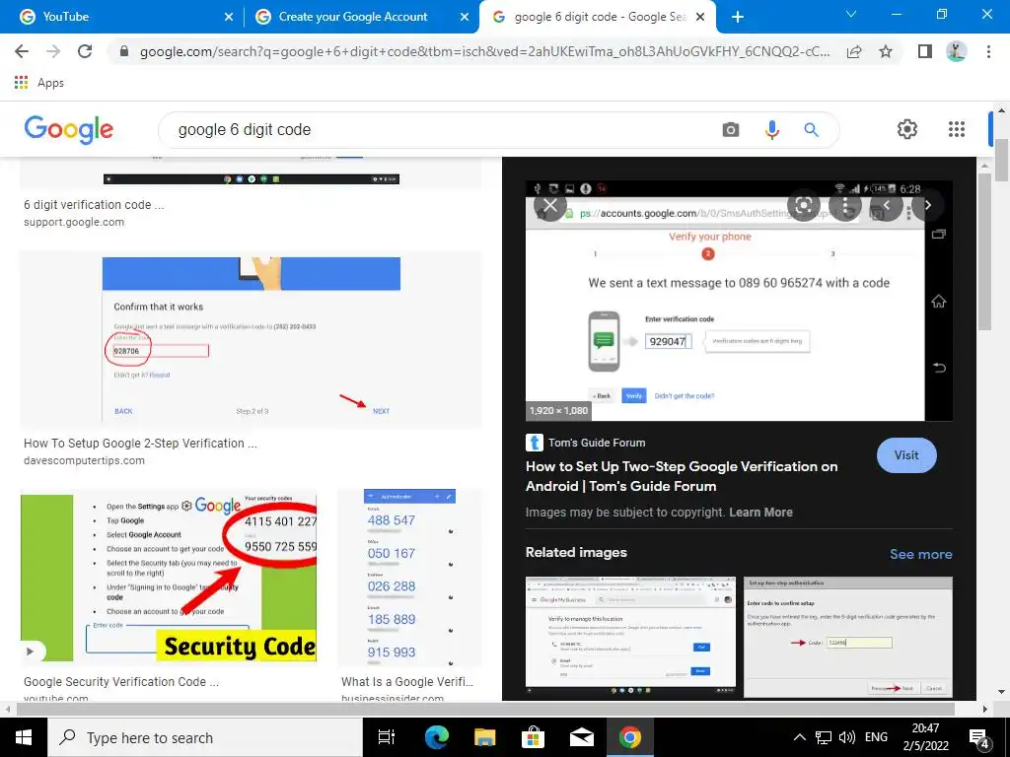Bookmark this page with the star icon
The height and width of the screenshot is (757, 1010).
(886, 51)
